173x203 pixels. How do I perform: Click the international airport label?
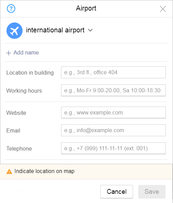(55, 30)
